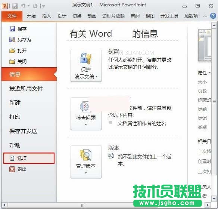Click the scroll right arrow on horizontal scrollbar
The width and height of the screenshot is (218, 209).
(208, 205)
